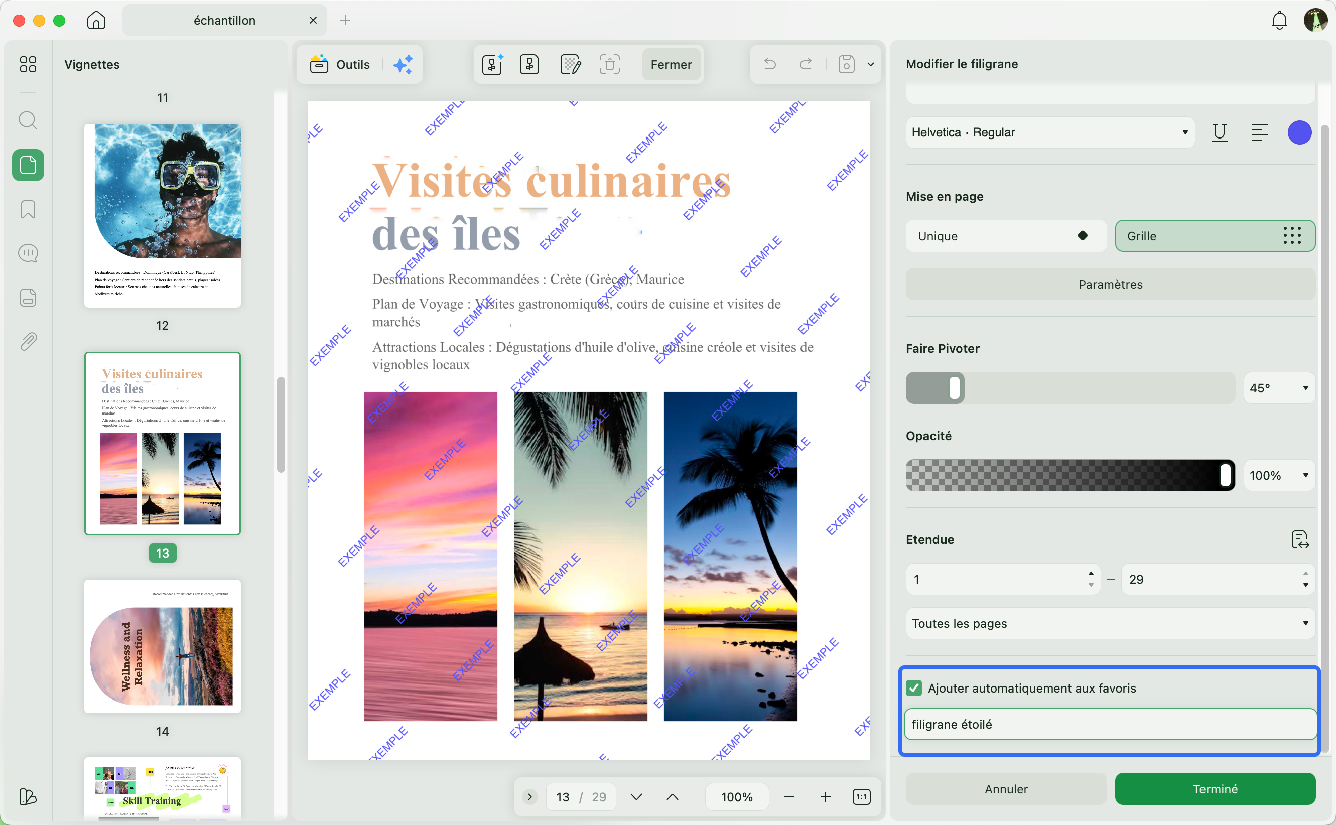Open the watermark color swatch
1336x825 pixels.
point(1299,132)
